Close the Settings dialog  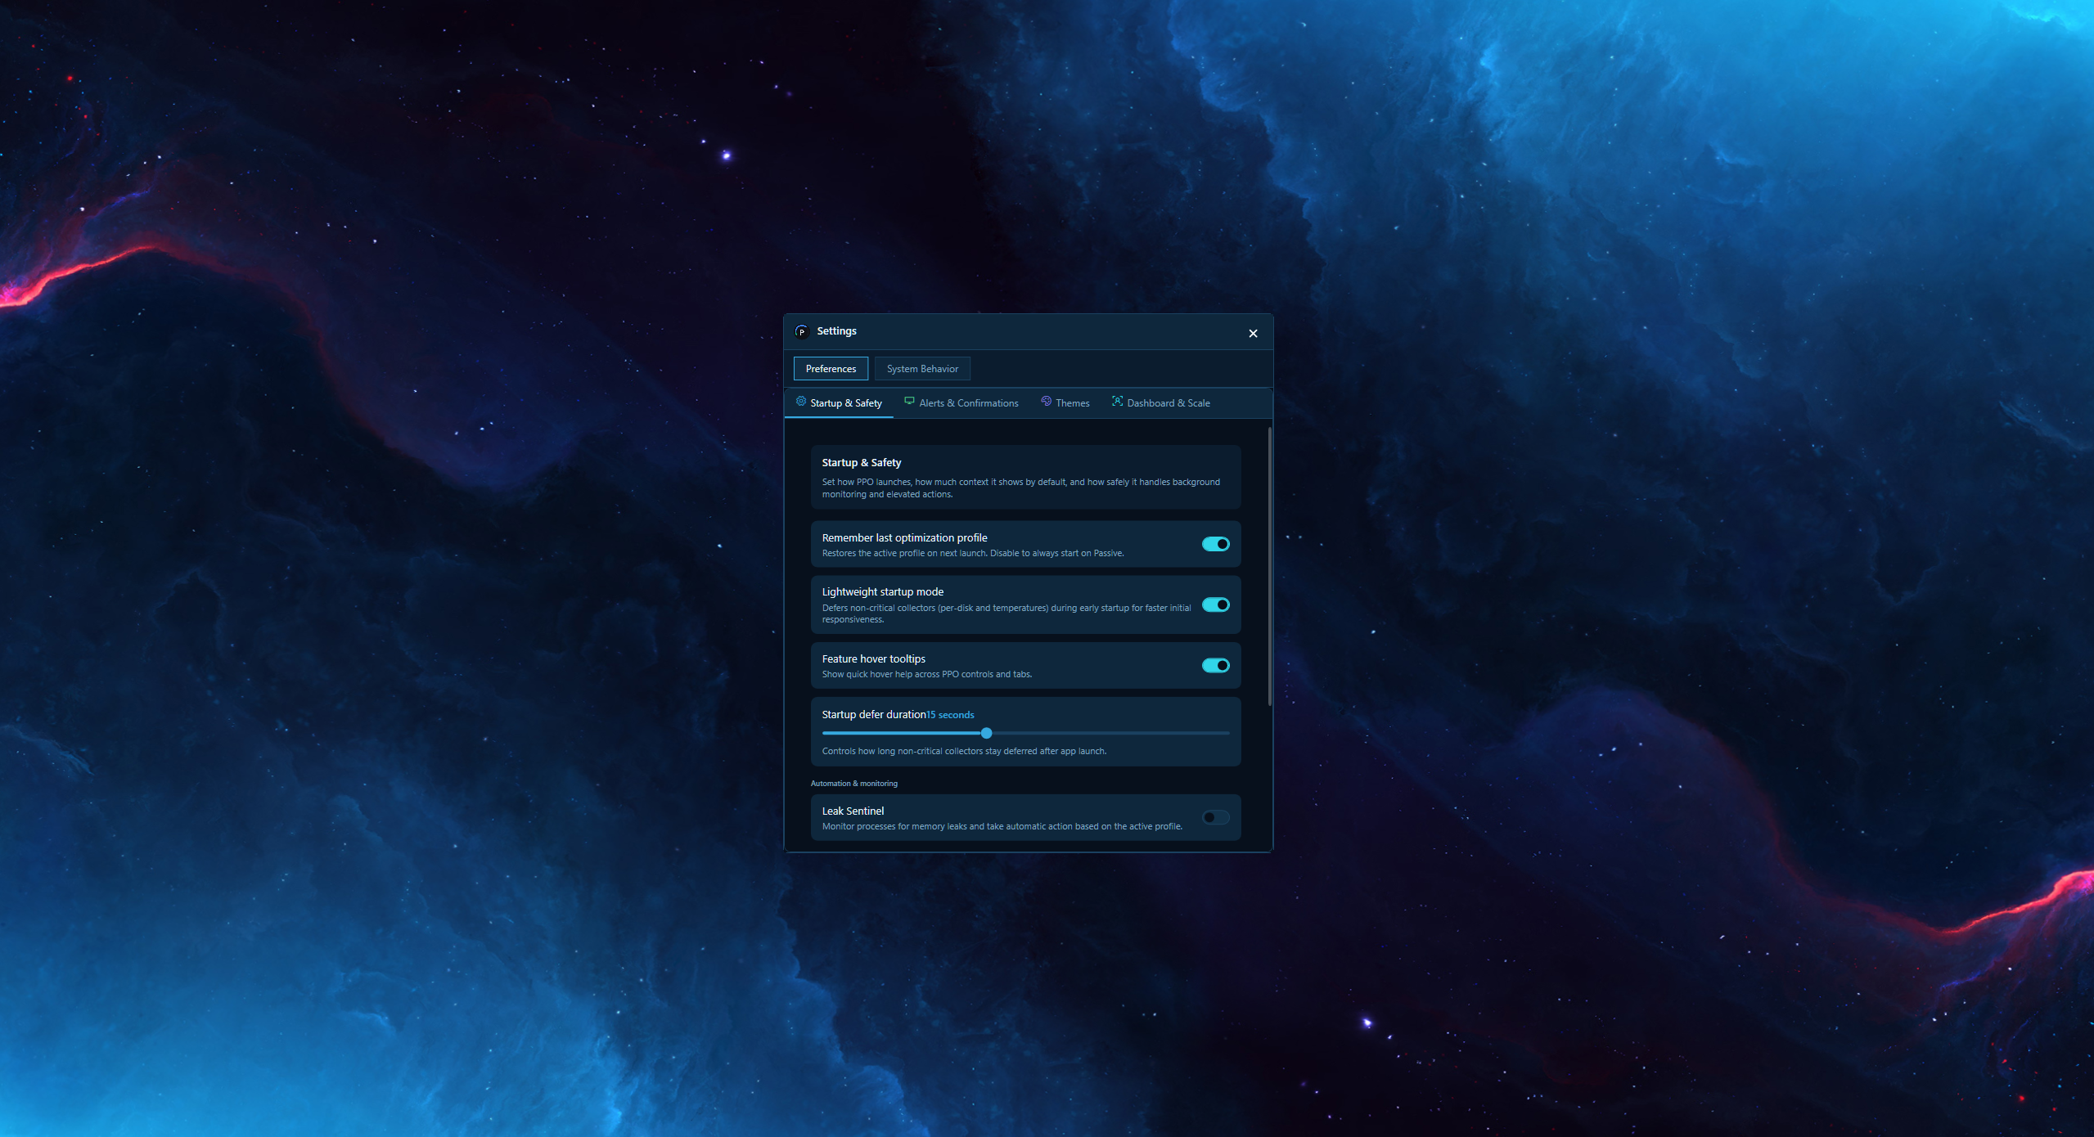click(x=1253, y=333)
